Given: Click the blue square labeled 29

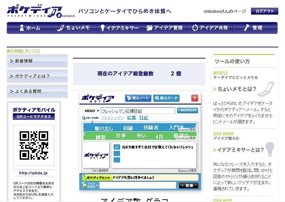Looking at the screenshot, I should 117,147.
